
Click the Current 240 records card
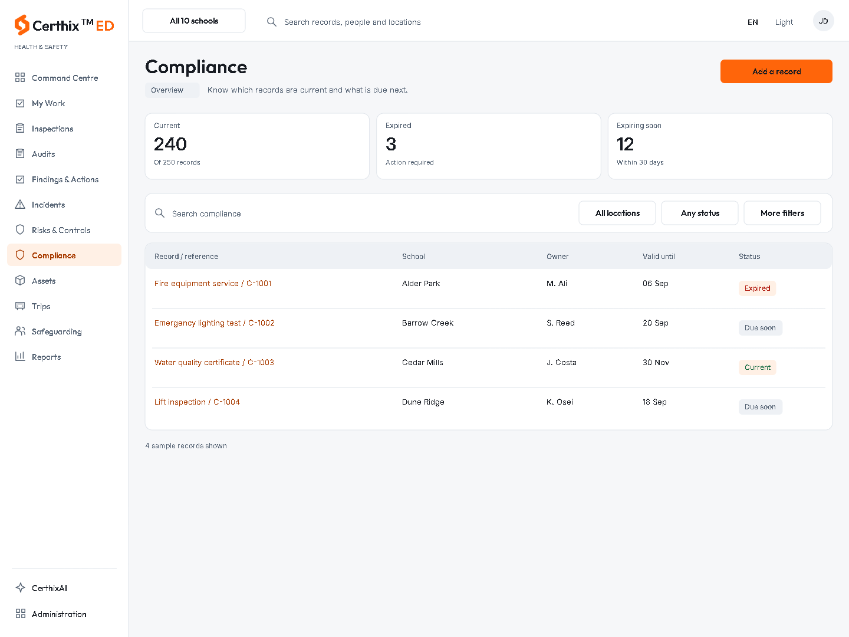click(257, 146)
